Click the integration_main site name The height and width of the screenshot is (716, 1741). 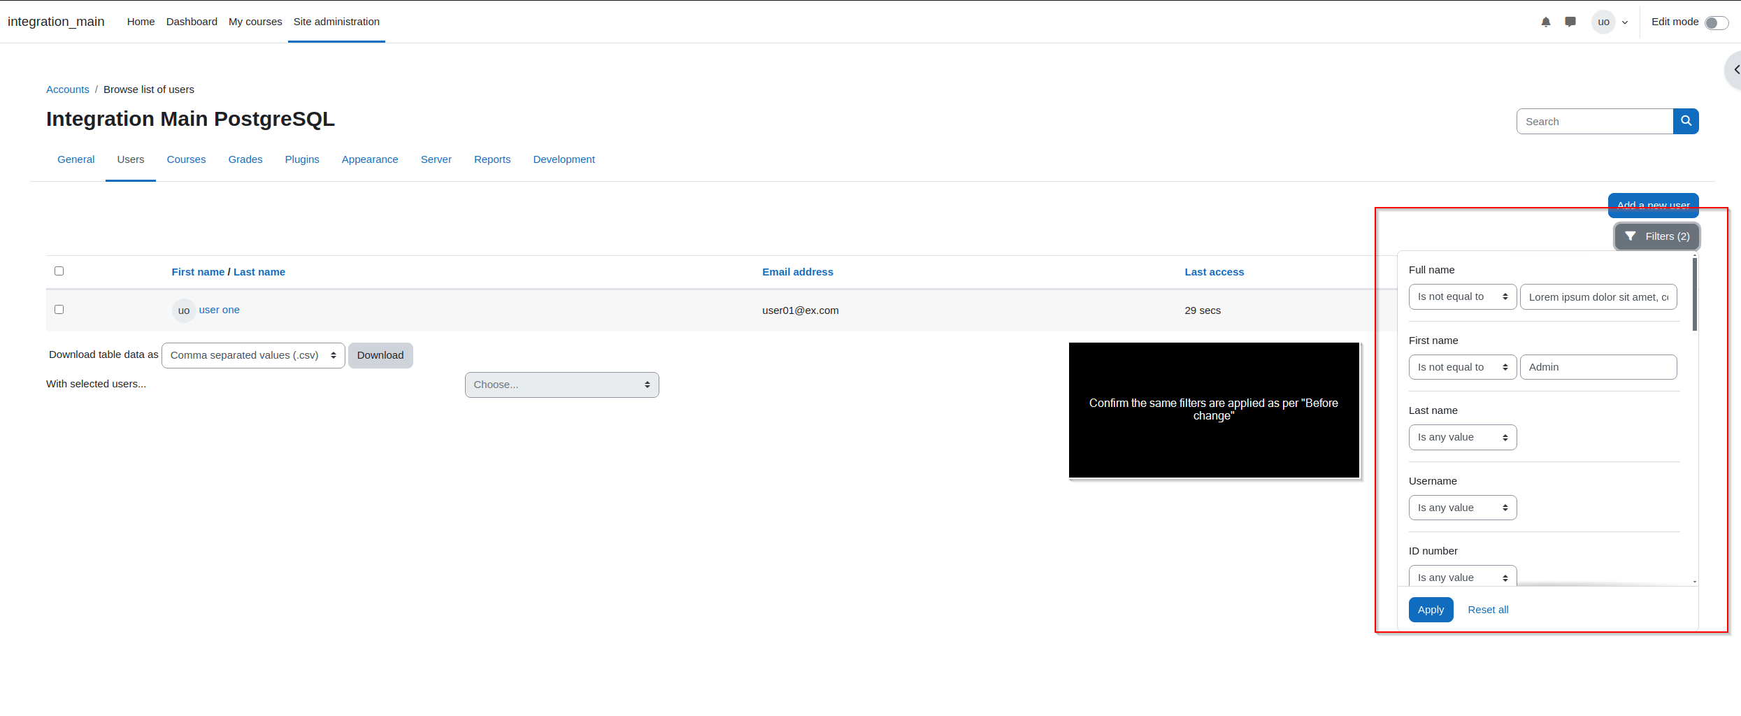(56, 22)
